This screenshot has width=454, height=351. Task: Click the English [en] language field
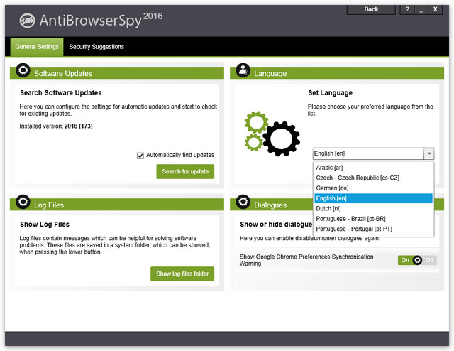click(367, 153)
